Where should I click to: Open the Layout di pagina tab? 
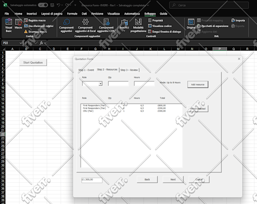click(52, 14)
